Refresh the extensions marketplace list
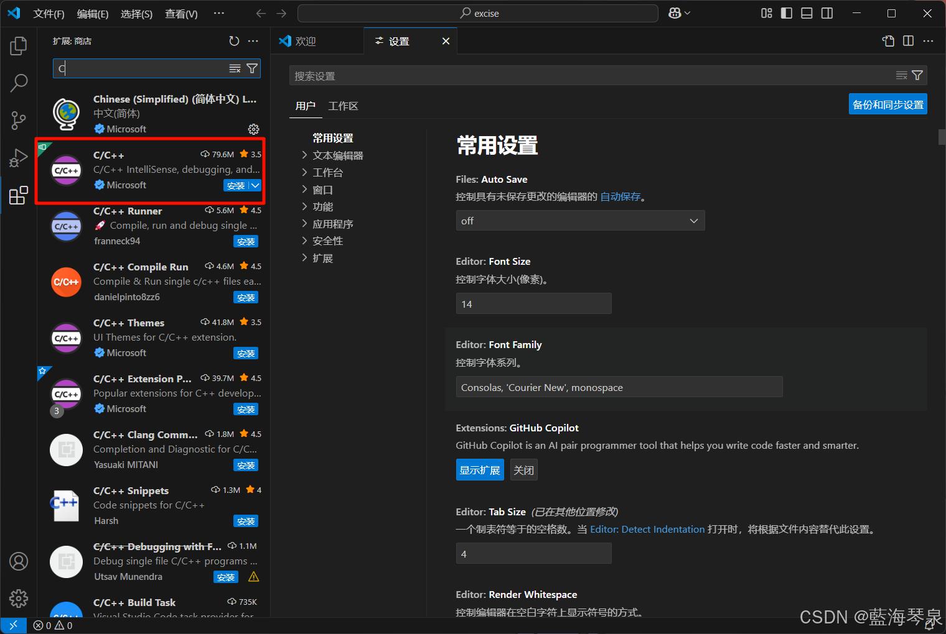 point(234,41)
